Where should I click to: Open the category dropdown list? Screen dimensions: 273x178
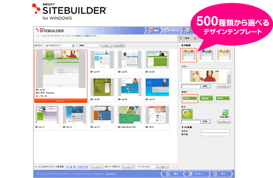point(60,46)
